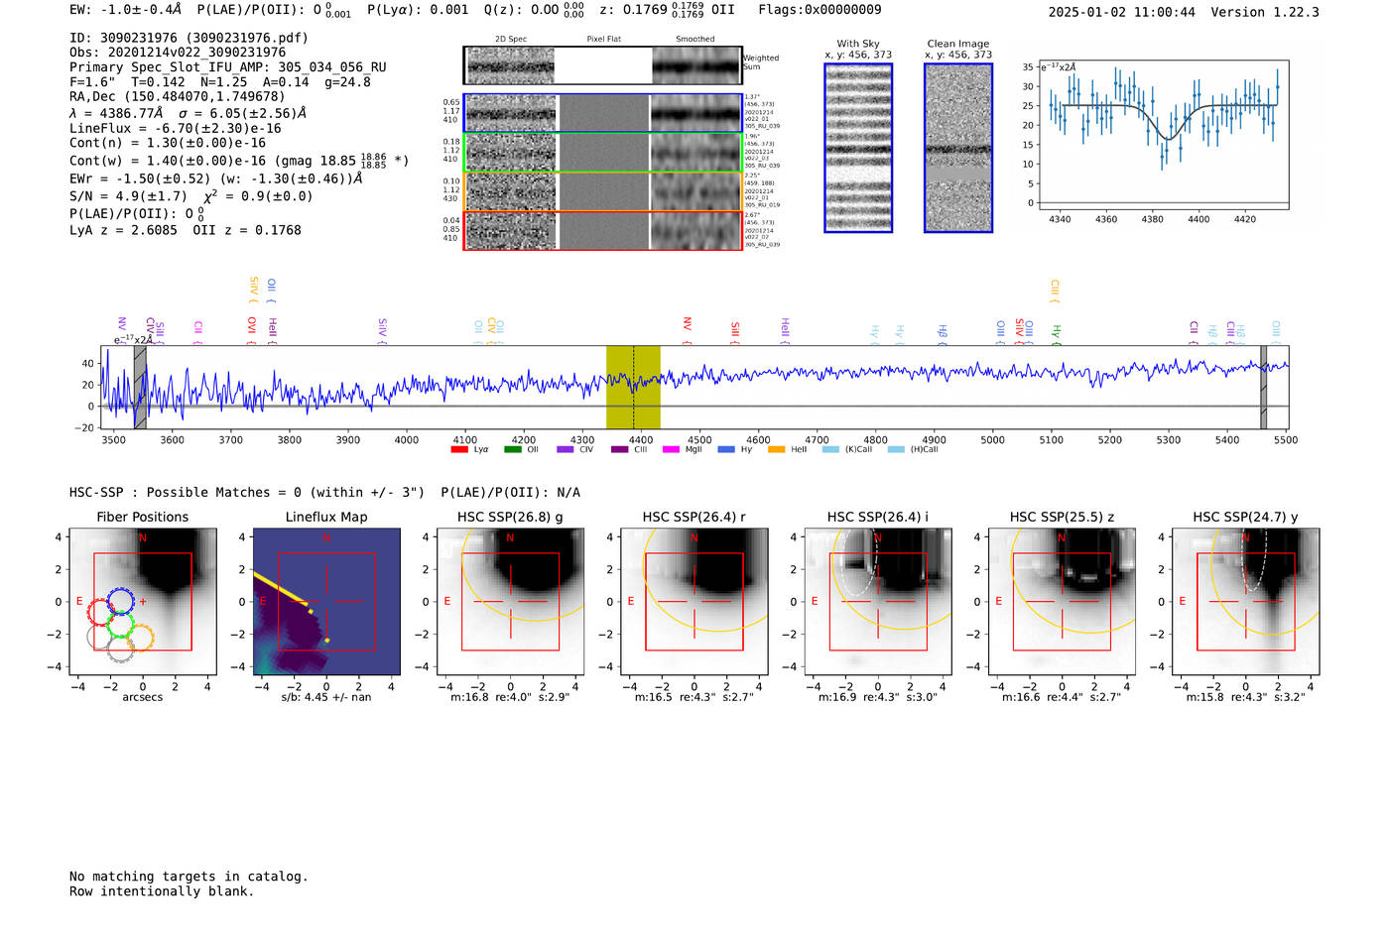Click the green Hγ line label
The width and height of the screenshot is (1389, 945).
[x=1056, y=333]
